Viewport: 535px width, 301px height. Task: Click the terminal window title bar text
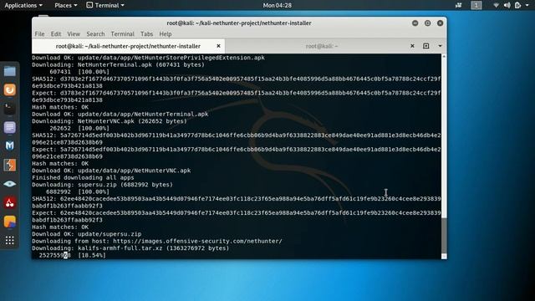(239, 23)
